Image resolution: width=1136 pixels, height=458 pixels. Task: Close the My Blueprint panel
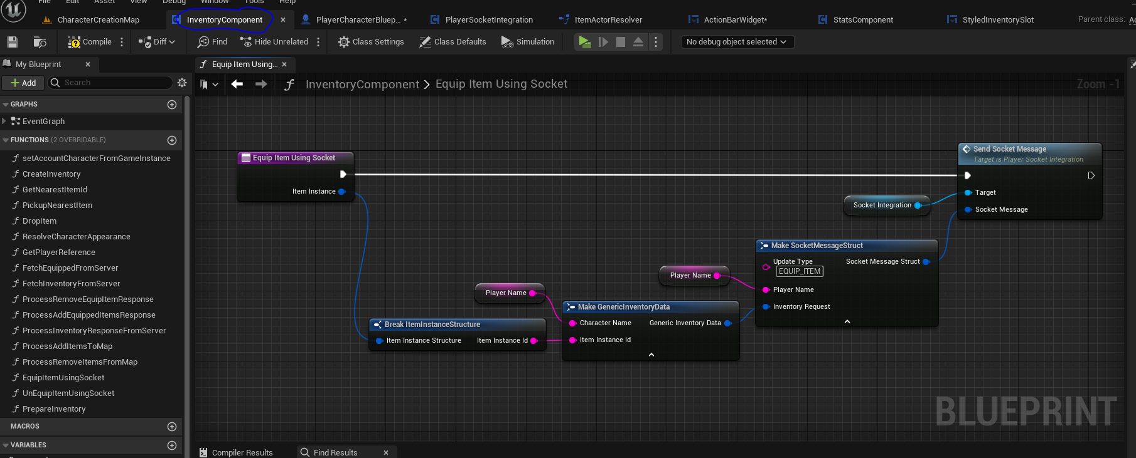click(88, 64)
